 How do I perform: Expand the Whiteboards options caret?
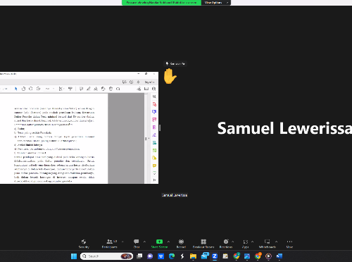pyautogui.click(x=277, y=242)
